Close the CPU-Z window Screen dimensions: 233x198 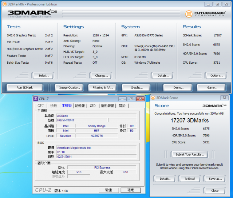(x=141, y=99)
